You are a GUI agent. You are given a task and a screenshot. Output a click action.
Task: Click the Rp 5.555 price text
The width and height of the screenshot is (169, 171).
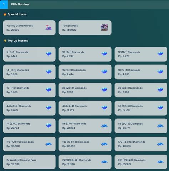(12, 92)
